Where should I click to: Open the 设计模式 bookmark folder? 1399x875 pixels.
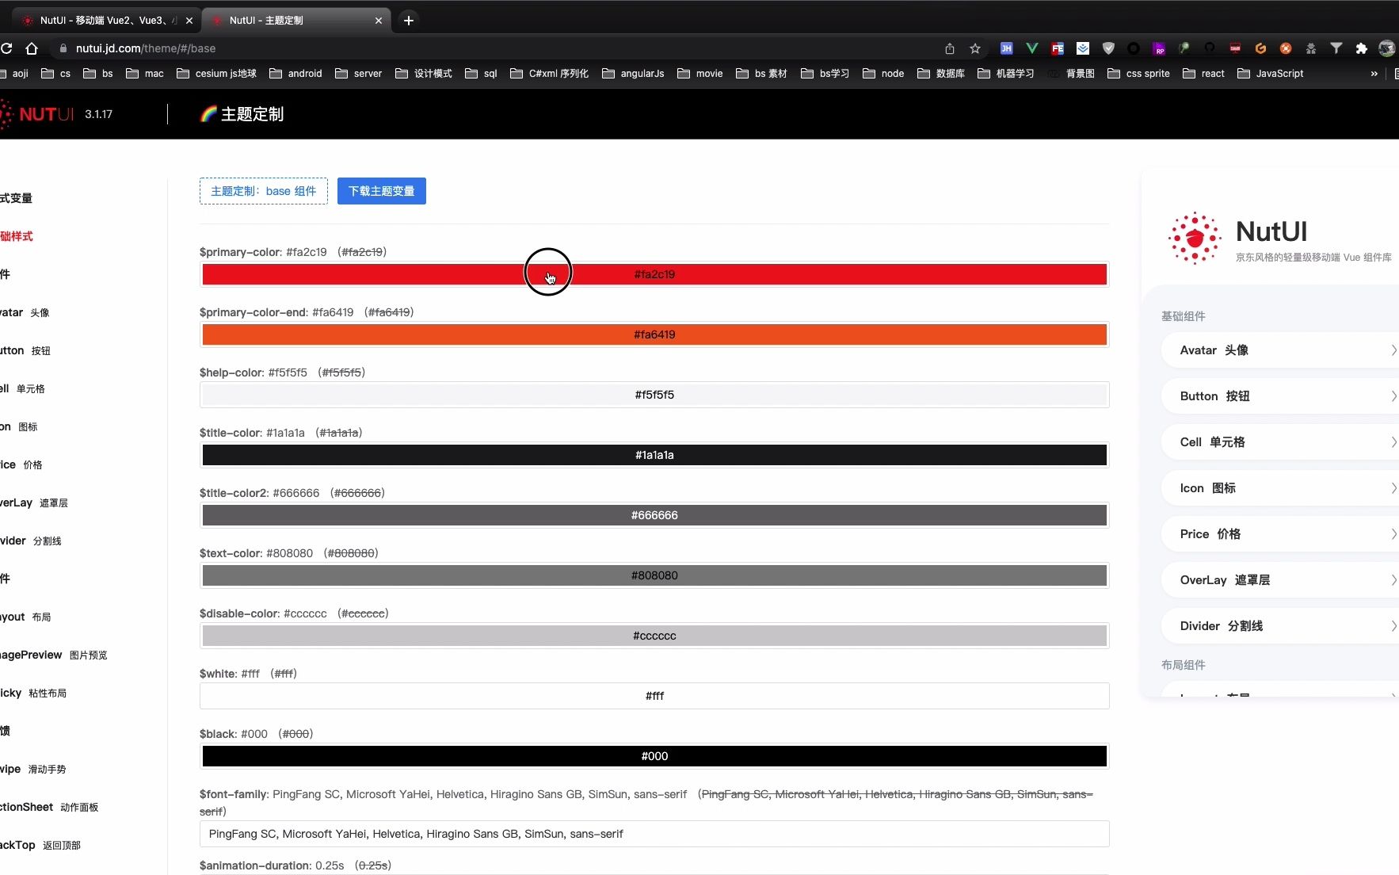point(423,74)
